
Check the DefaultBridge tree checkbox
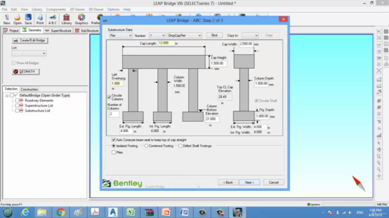[x=12, y=96]
